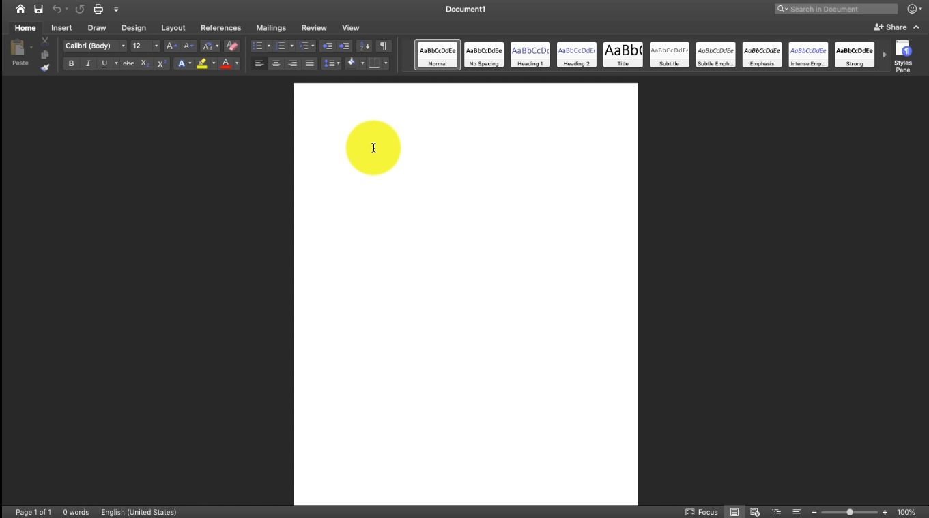Image resolution: width=929 pixels, height=518 pixels.
Task: Toggle paragraph marks display (pilcrow)
Action: point(383,46)
